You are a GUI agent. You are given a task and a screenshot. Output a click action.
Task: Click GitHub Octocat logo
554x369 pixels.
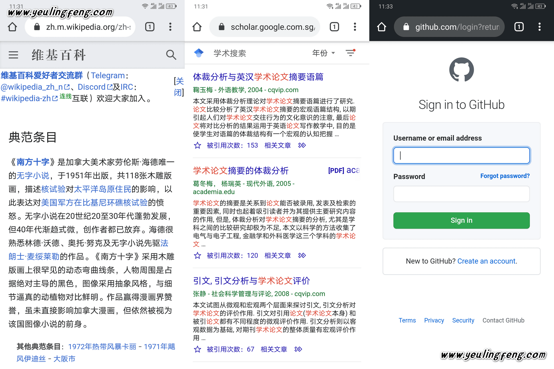461,70
